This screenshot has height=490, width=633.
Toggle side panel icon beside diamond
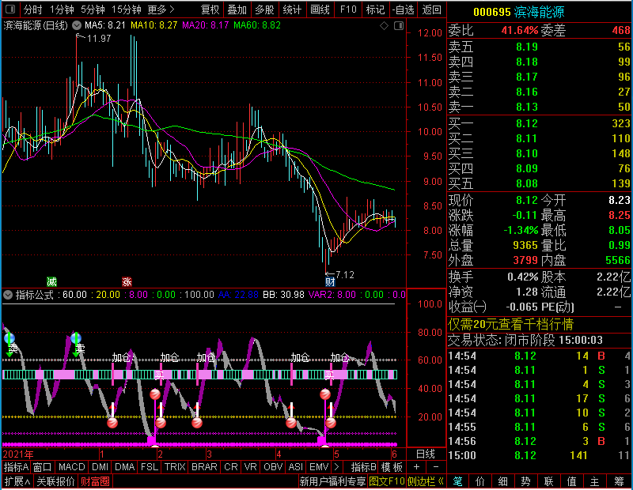[399, 26]
